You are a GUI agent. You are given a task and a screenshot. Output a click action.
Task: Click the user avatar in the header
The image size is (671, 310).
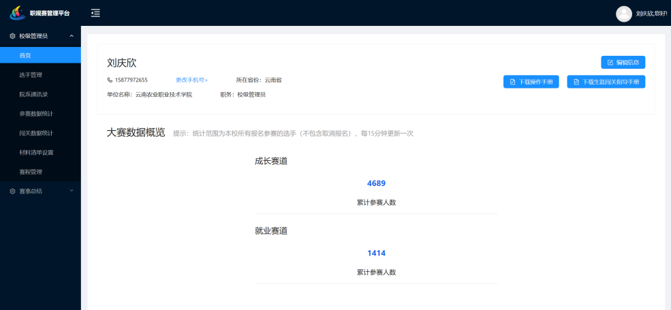point(623,14)
